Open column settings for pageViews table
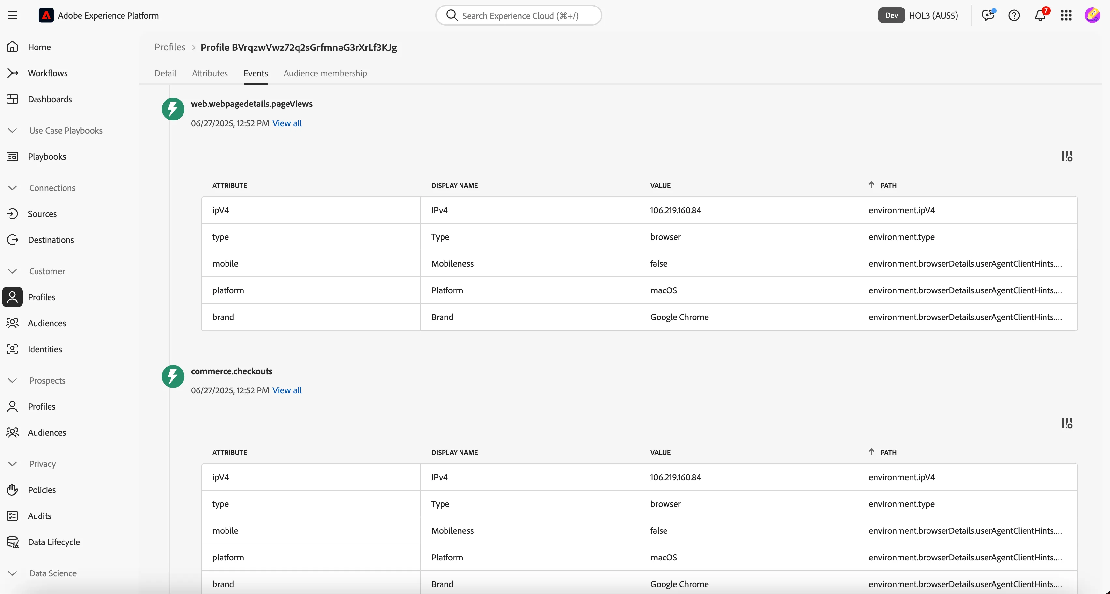The height and width of the screenshot is (594, 1110). pos(1067,156)
